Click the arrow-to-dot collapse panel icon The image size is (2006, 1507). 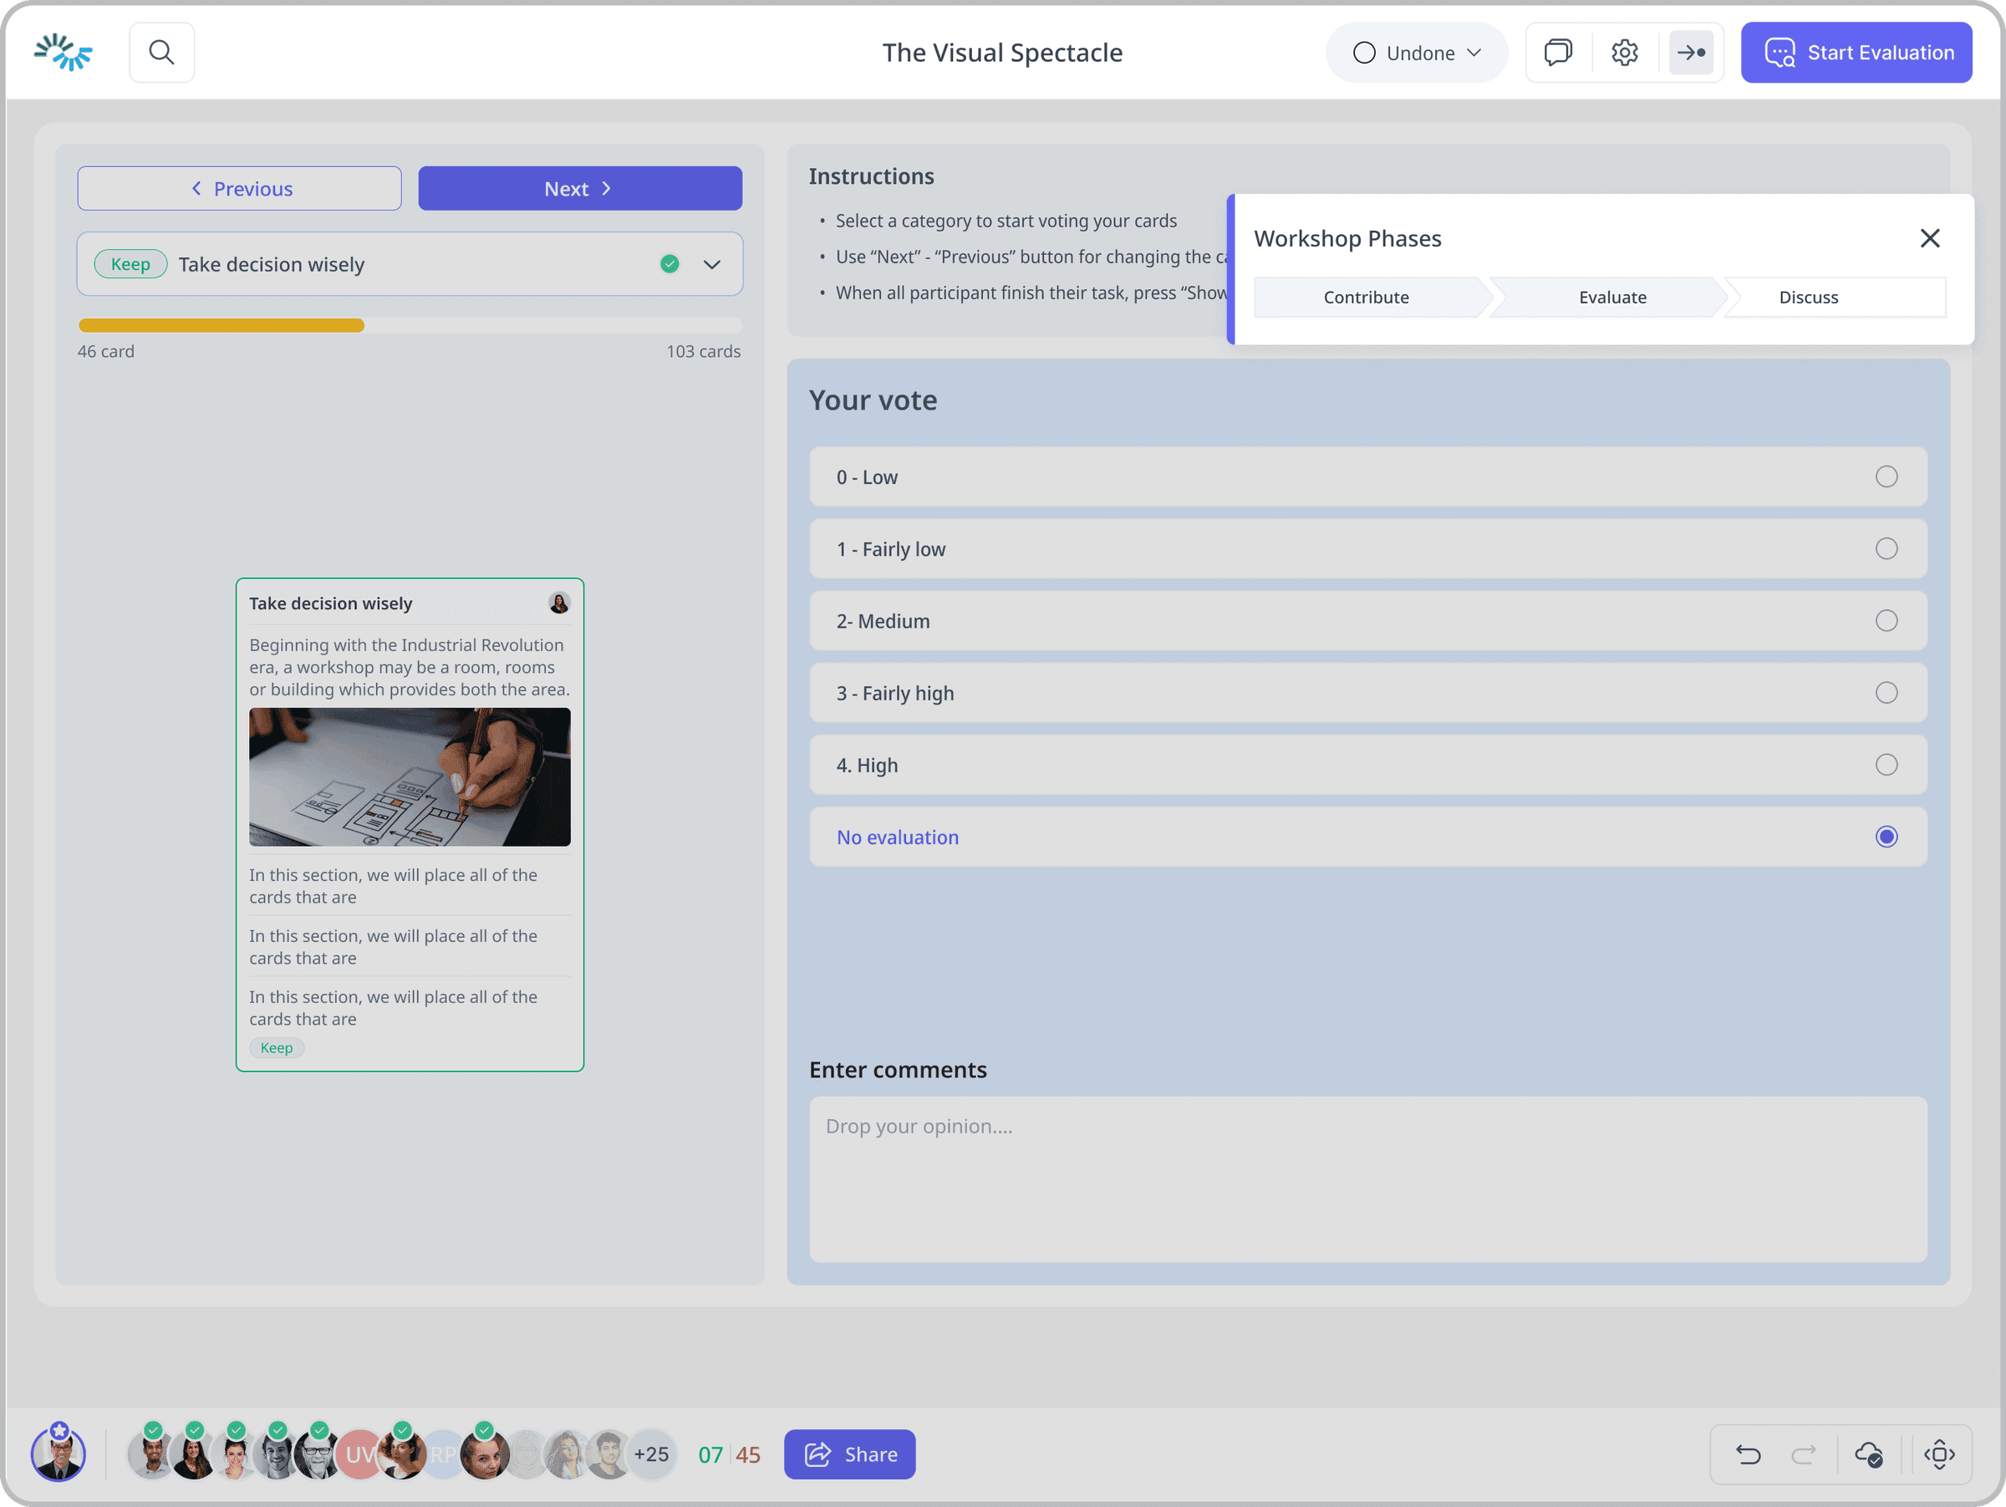pos(1692,53)
